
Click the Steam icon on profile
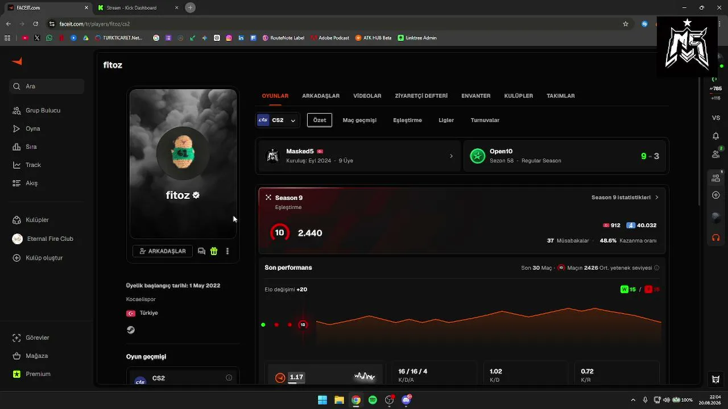131,329
